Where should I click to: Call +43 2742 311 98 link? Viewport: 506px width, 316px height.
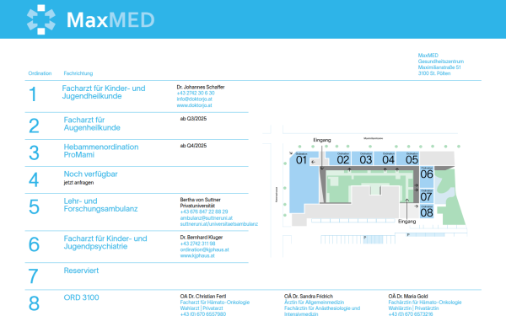coord(197,244)
